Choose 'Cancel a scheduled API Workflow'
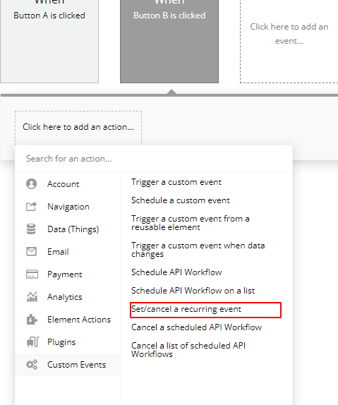338x405 pixels. (x=196, y=327)
